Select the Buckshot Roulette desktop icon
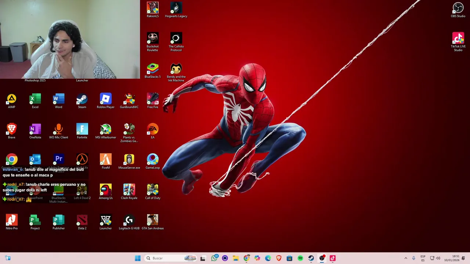 pos(153,42)
